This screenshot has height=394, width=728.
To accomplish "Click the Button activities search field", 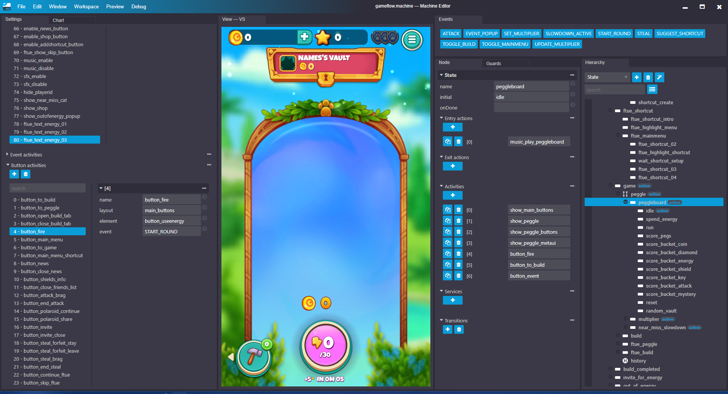I will 47,188.
